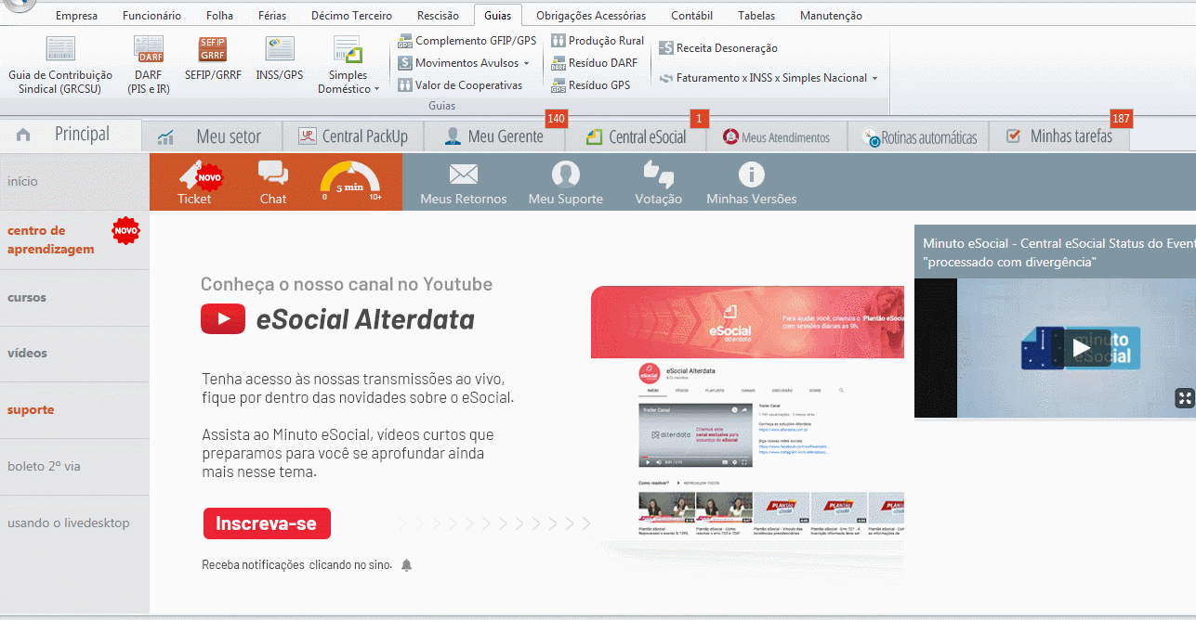
Task: Open the DARF (PIS e IR) guide
Action: pos(149,65)
